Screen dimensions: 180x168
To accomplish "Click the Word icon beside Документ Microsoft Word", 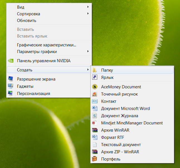I will (95, 108).
